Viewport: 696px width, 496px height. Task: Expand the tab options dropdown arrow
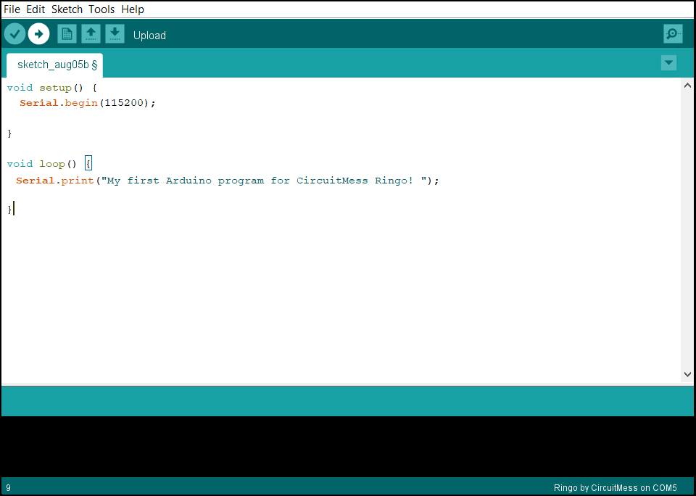pyautogui.click(x=668, y=63)
